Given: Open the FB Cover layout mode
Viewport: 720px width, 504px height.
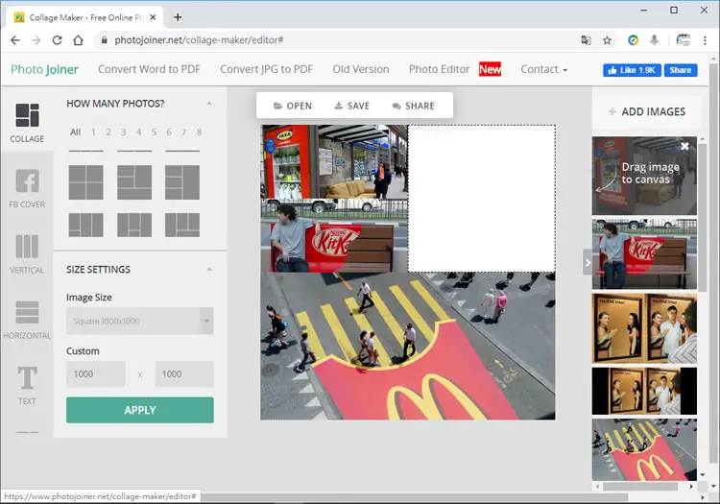Looking at the screenshot, I should click(27, 180).
